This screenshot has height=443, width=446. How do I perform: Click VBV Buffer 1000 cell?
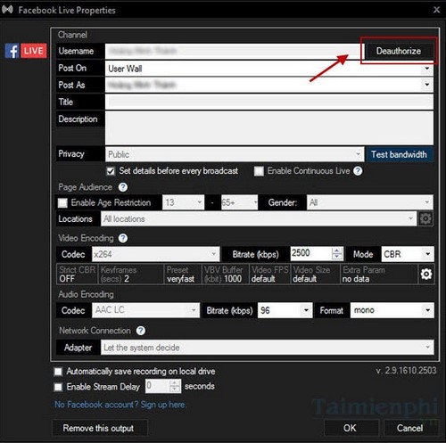tap(226, 274)
